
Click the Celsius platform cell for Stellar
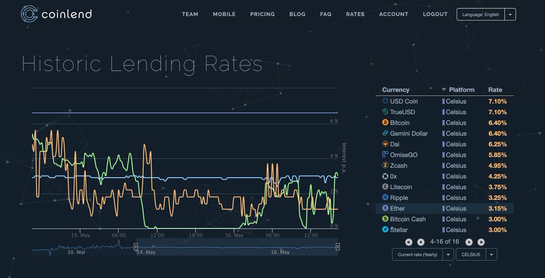click(x=454, y=230)
